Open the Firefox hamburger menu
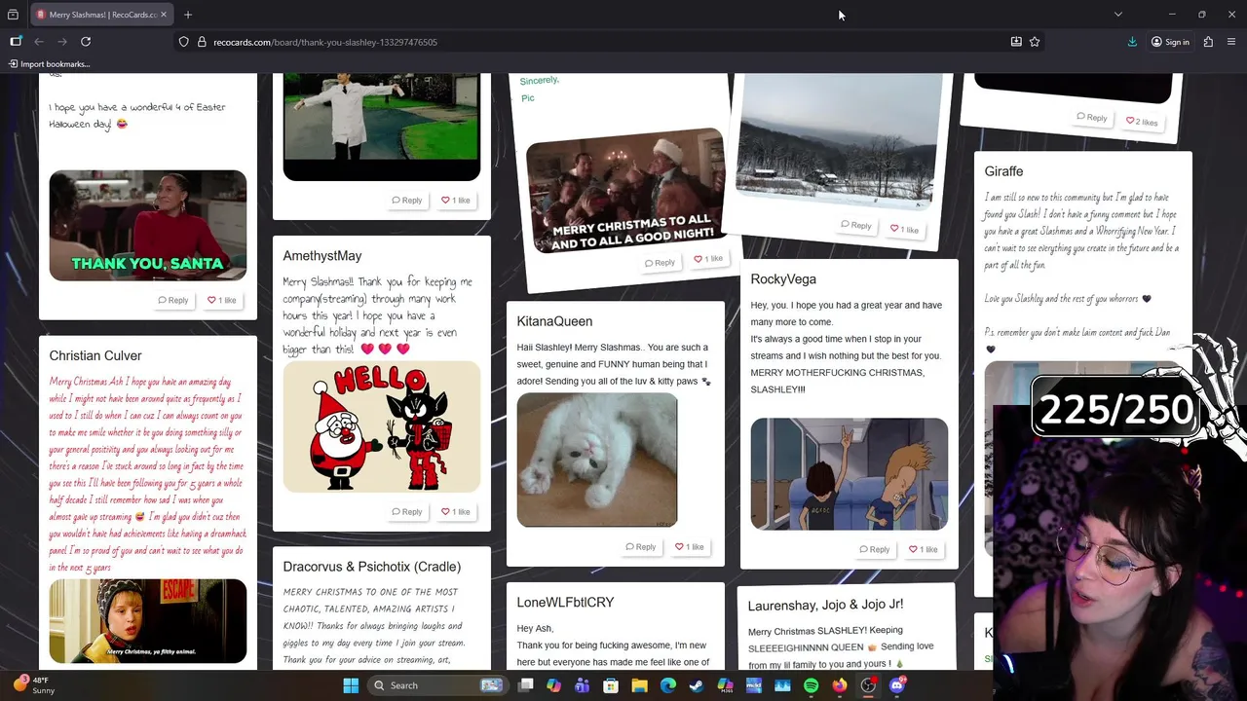This screenshot has height=701, width=1247. (1231, 42)
